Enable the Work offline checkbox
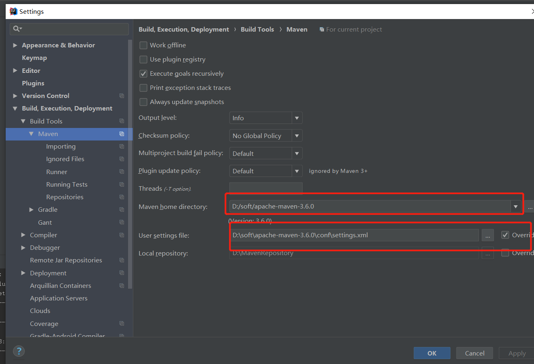 click(x=143, y=45)
